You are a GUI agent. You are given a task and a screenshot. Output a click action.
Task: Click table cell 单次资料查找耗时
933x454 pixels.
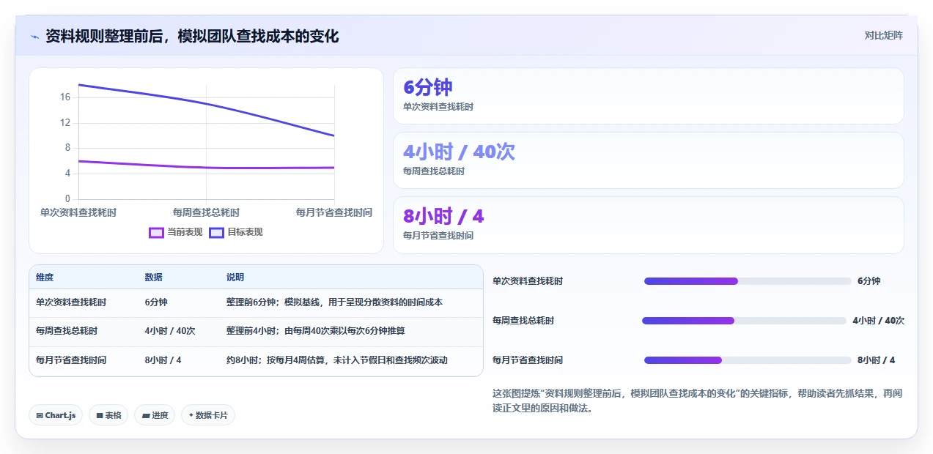pyautogui.click(x=71, y=302)
